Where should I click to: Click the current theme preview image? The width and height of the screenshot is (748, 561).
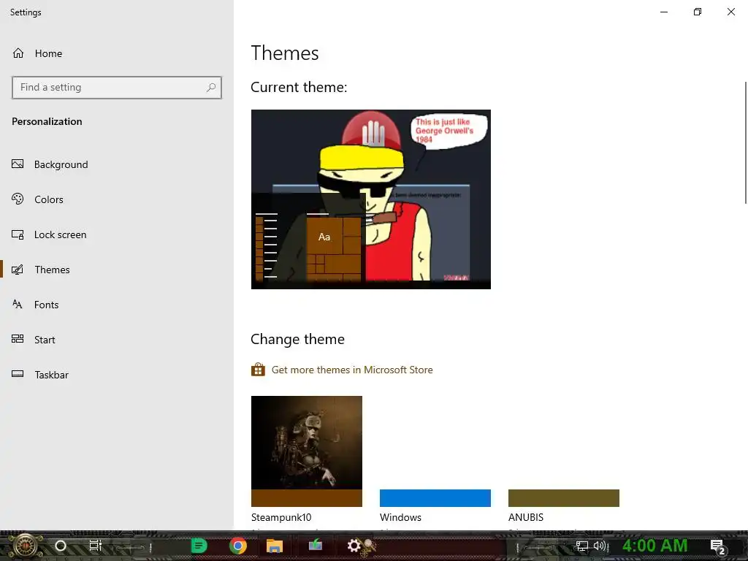pos(370,199)
